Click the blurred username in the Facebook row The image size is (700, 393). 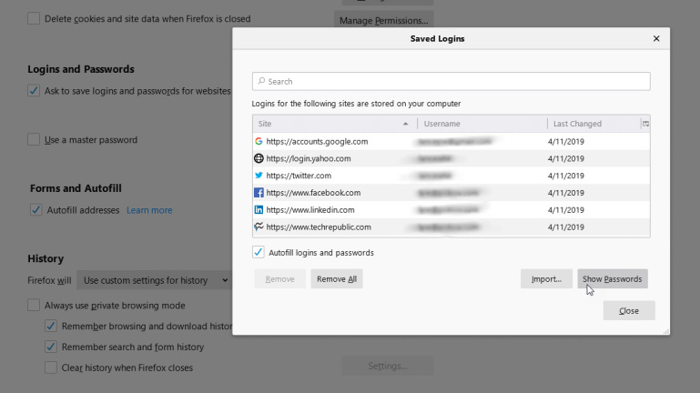[x=448, y=193]
